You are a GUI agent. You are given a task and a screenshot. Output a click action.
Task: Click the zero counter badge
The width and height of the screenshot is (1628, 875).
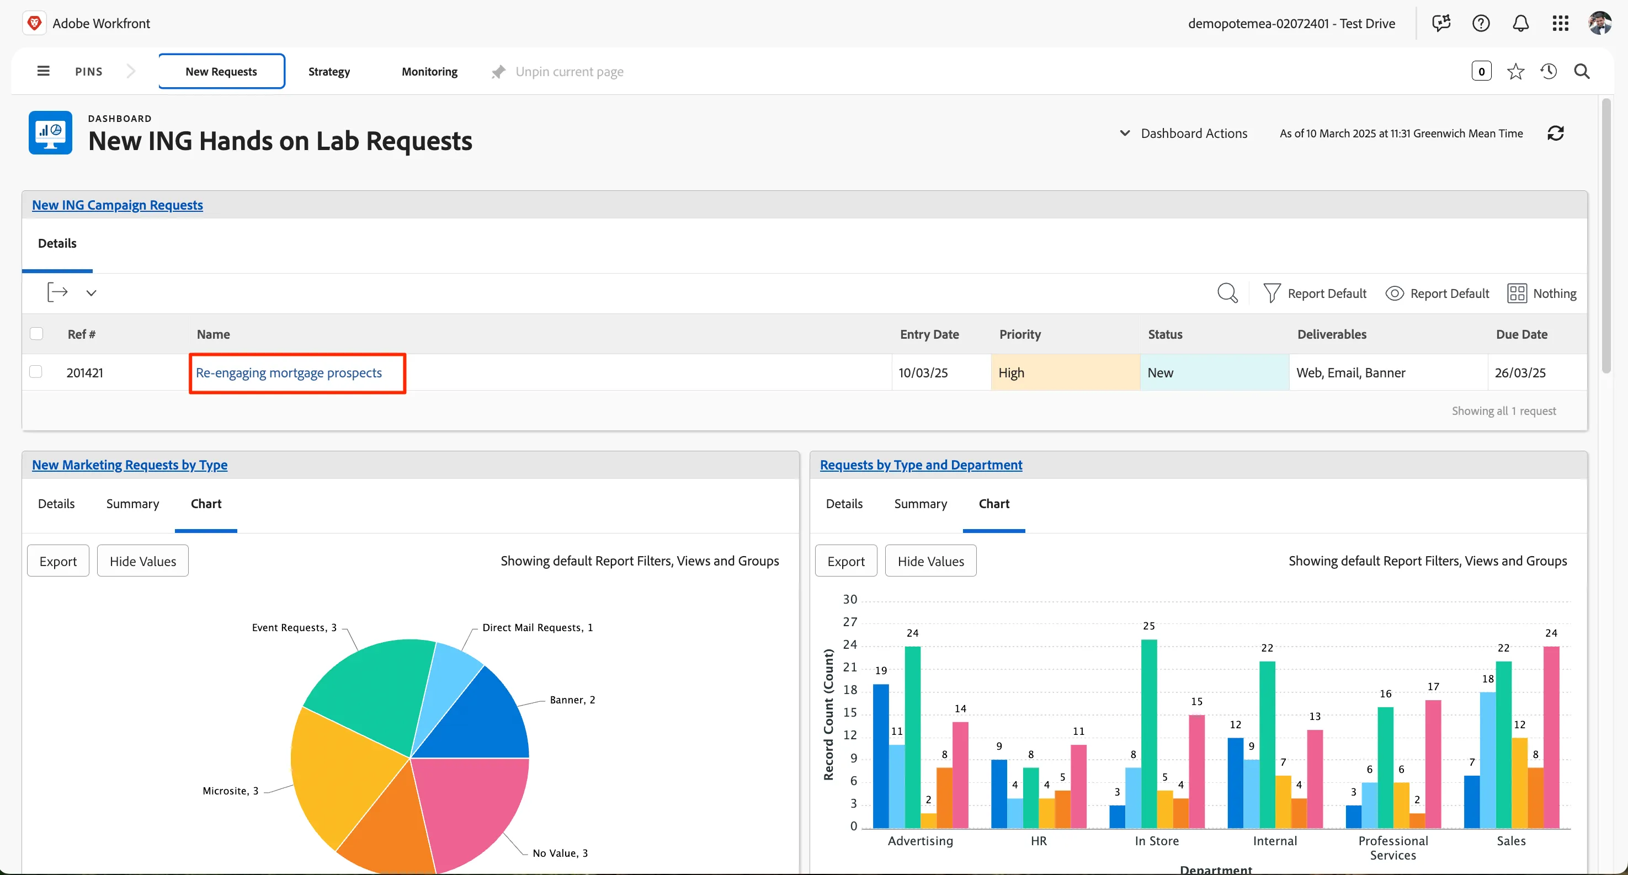1481,71
